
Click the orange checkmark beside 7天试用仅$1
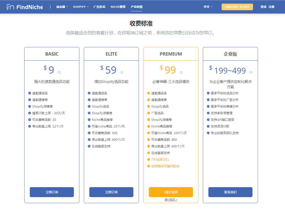pos(148,160)
